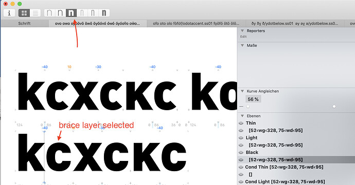Switch to list view of glyphs
This screenshot has height=185, width=355.
[35, 13]
